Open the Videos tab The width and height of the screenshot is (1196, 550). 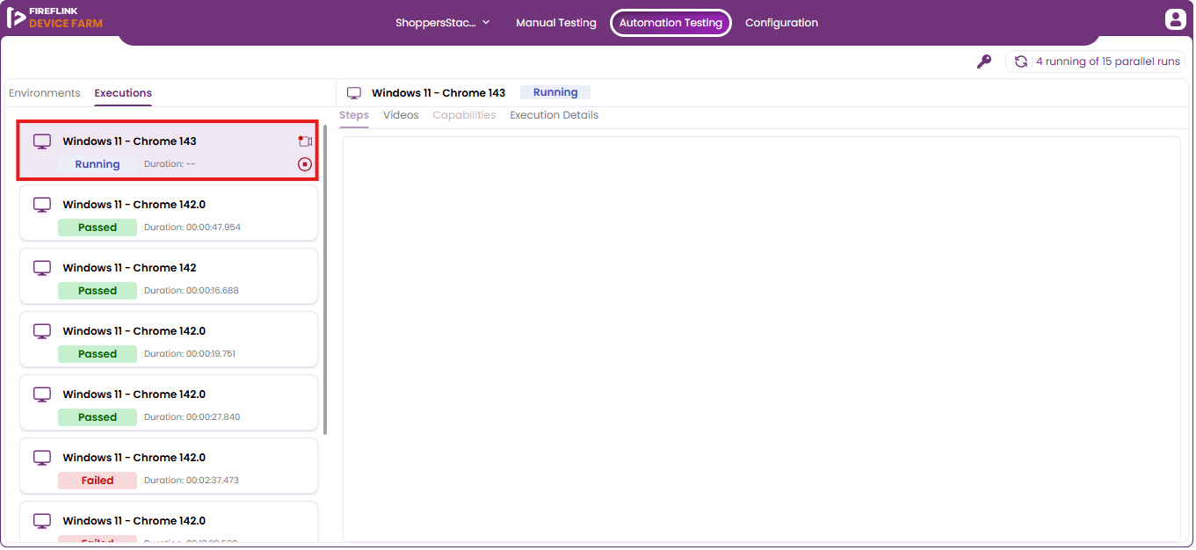coord(401,115)
